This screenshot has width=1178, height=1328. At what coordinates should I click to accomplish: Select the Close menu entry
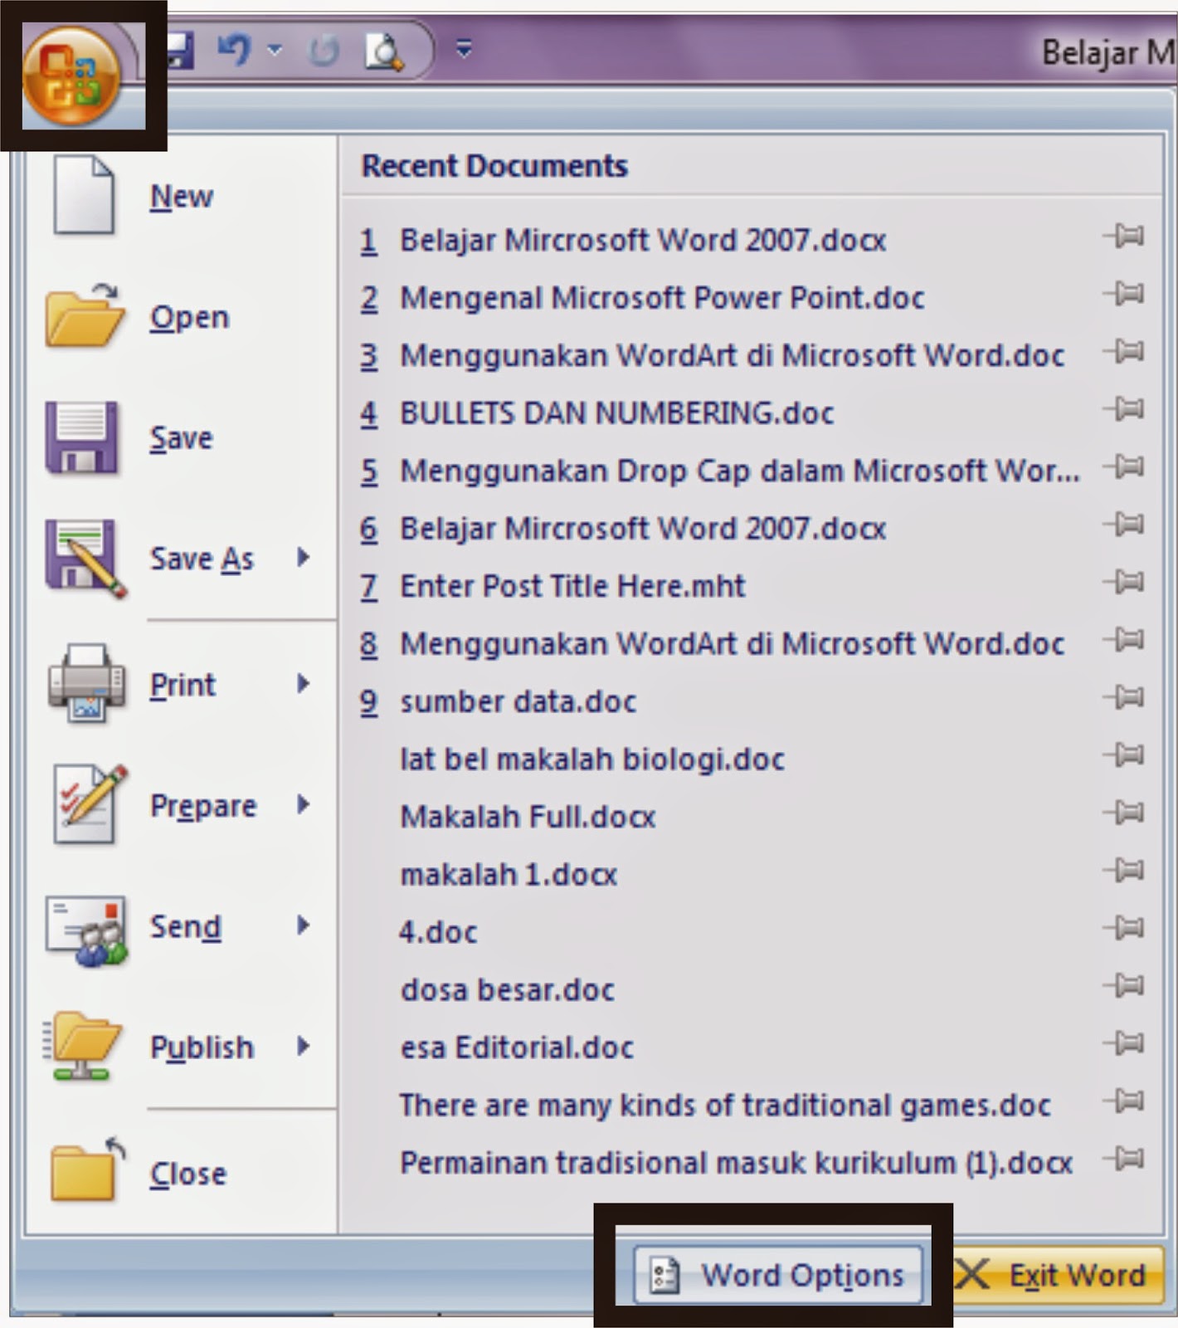[187, 1174]
